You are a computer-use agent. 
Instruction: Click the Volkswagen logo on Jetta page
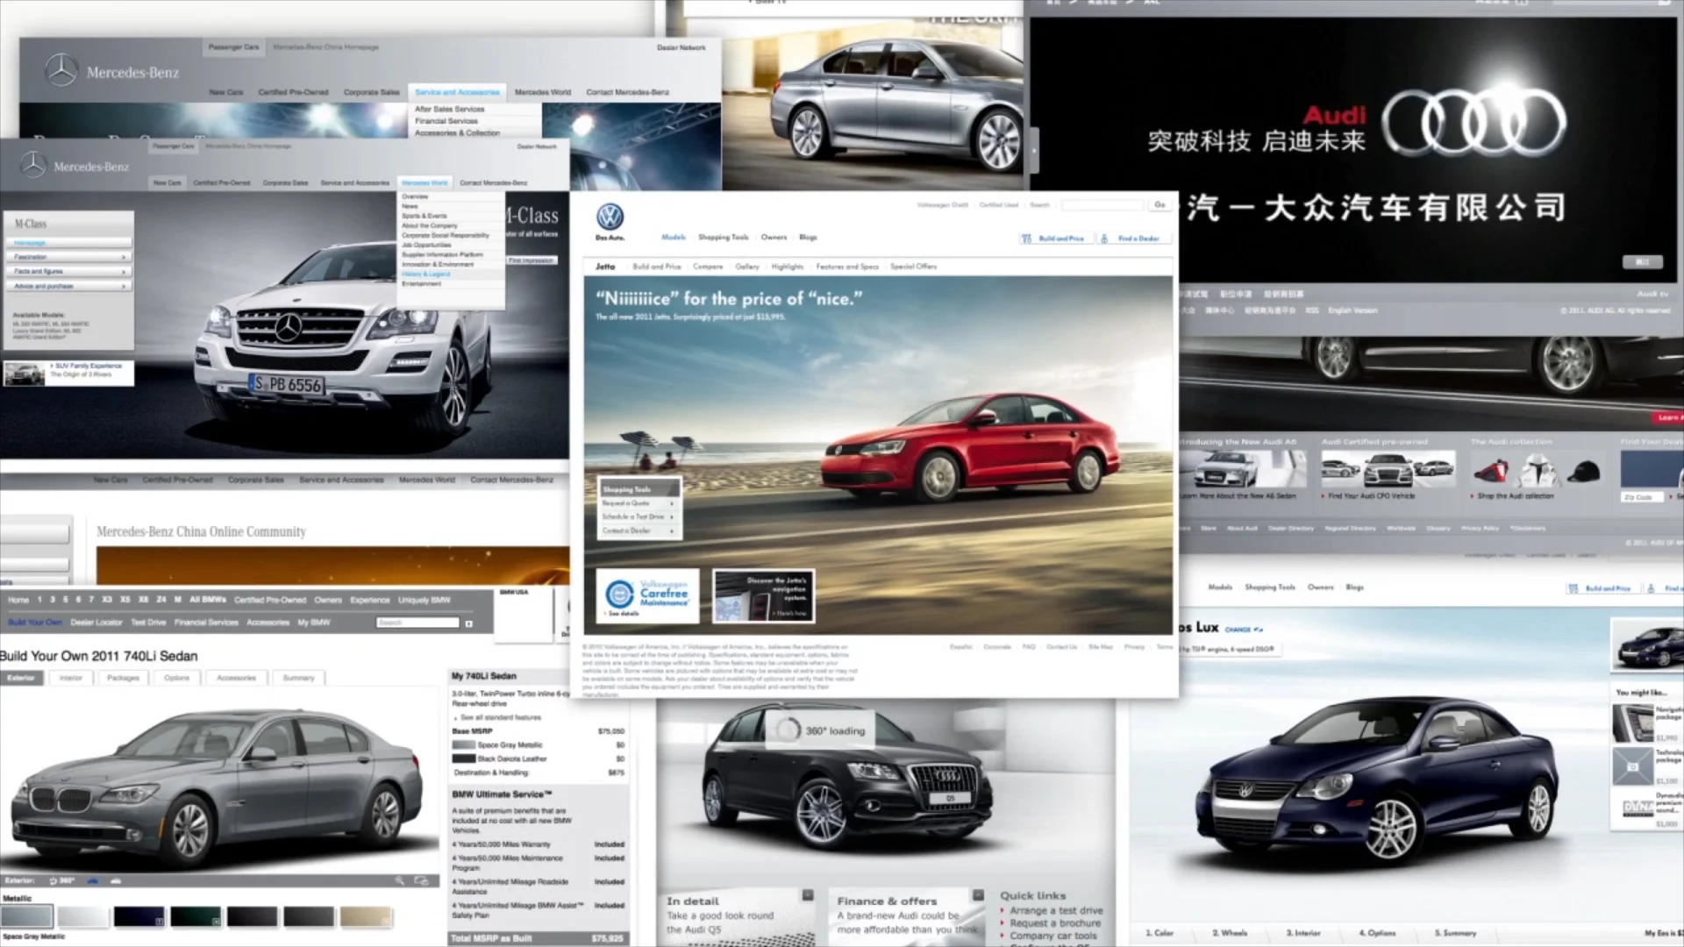610,217
